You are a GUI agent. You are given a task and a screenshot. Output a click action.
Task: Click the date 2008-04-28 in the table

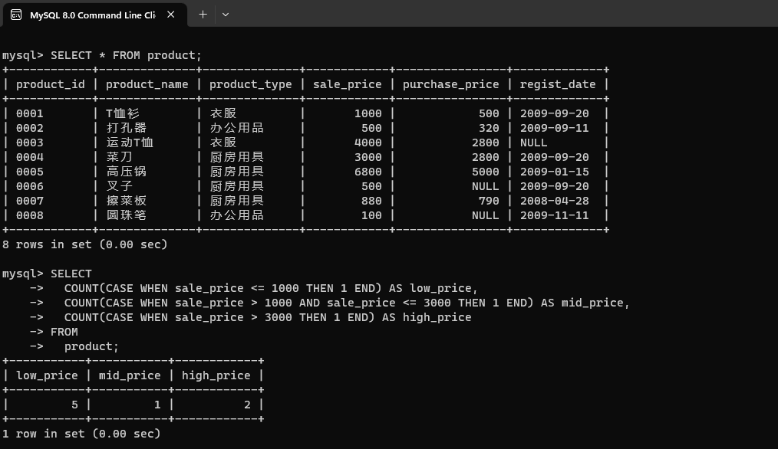(554, 201)
